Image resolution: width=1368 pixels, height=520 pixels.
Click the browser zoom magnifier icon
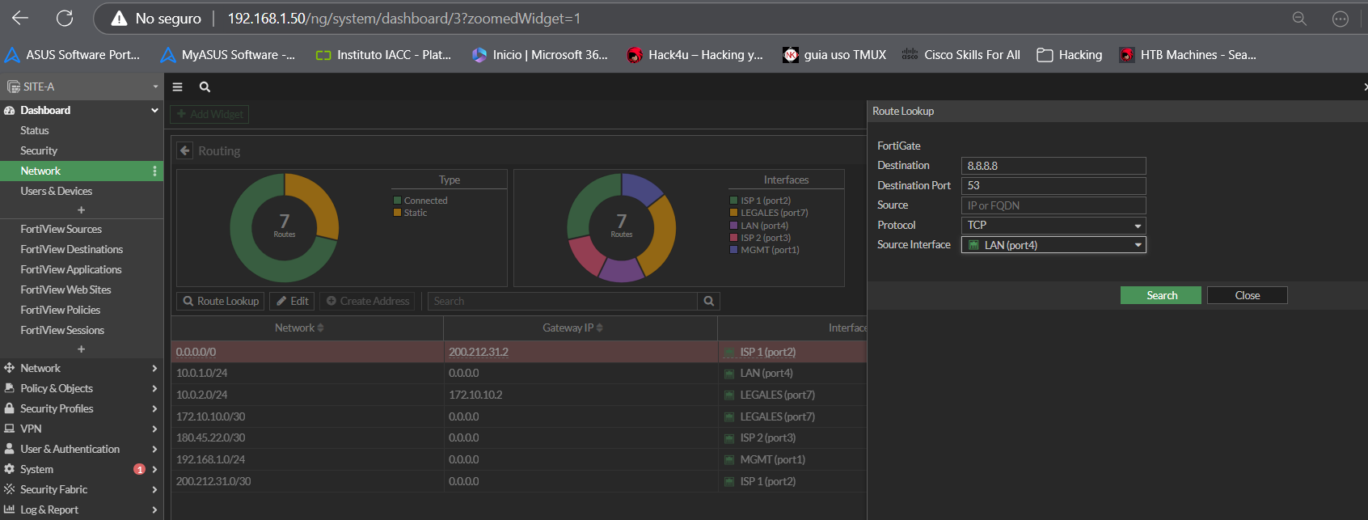point(1299,19)
